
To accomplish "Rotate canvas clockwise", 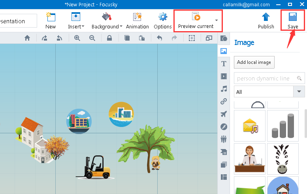I will [44, 38].
